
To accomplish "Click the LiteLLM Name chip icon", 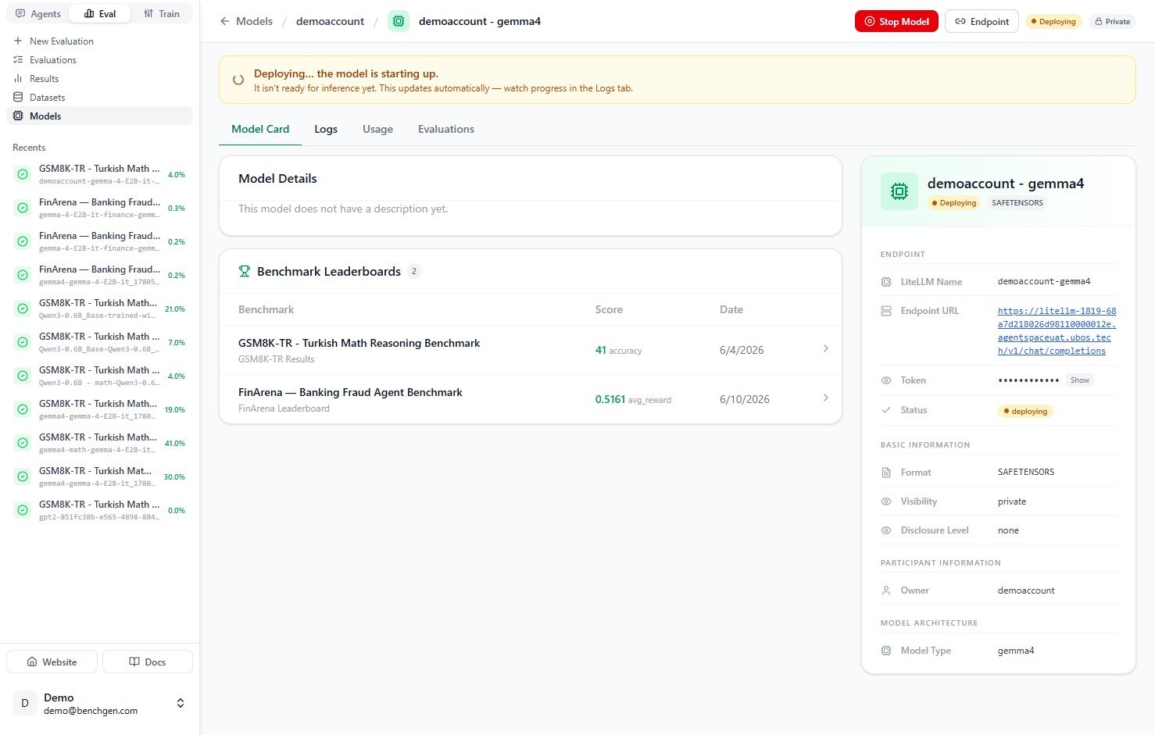I will coord(886,282).
